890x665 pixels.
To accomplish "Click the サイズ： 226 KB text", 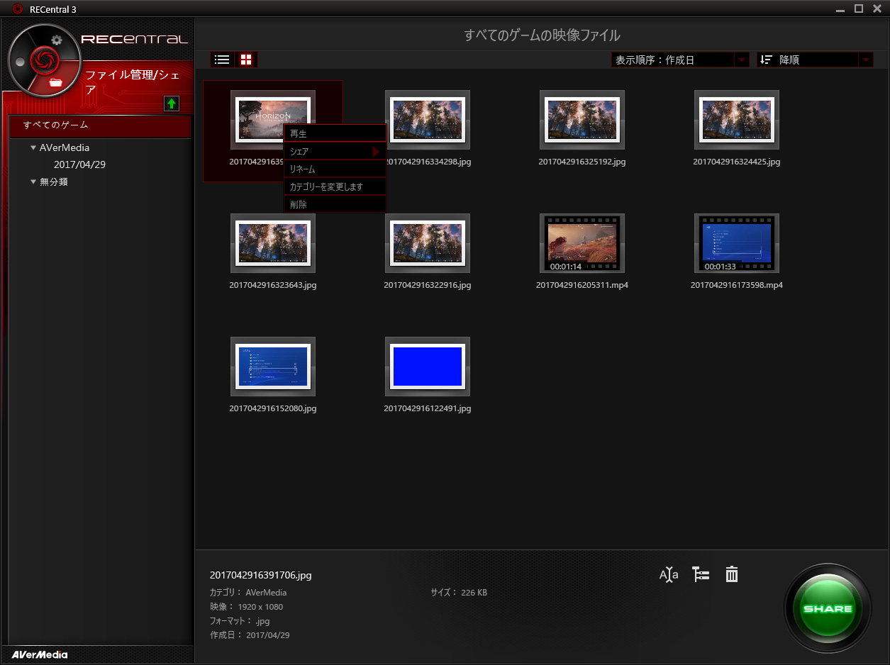I will 459,593.
